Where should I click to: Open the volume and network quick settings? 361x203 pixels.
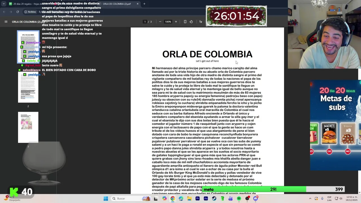click(x=338, y=198)
